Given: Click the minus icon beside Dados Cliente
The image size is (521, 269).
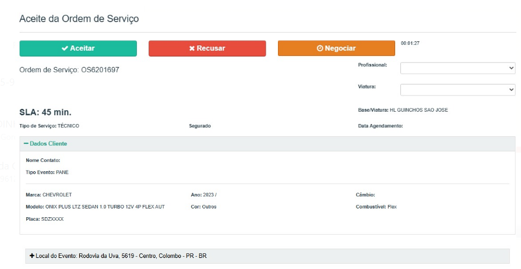Looking at the screenshot, I should (x=26, y=144).
